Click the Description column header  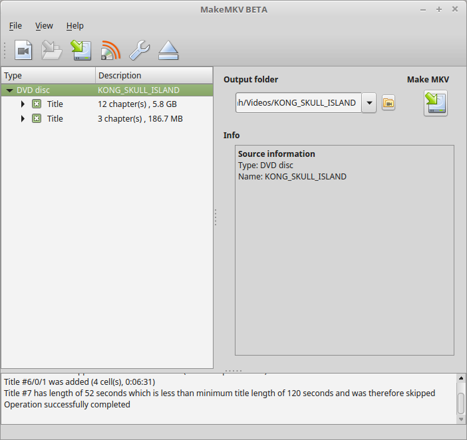coord(154,75)
